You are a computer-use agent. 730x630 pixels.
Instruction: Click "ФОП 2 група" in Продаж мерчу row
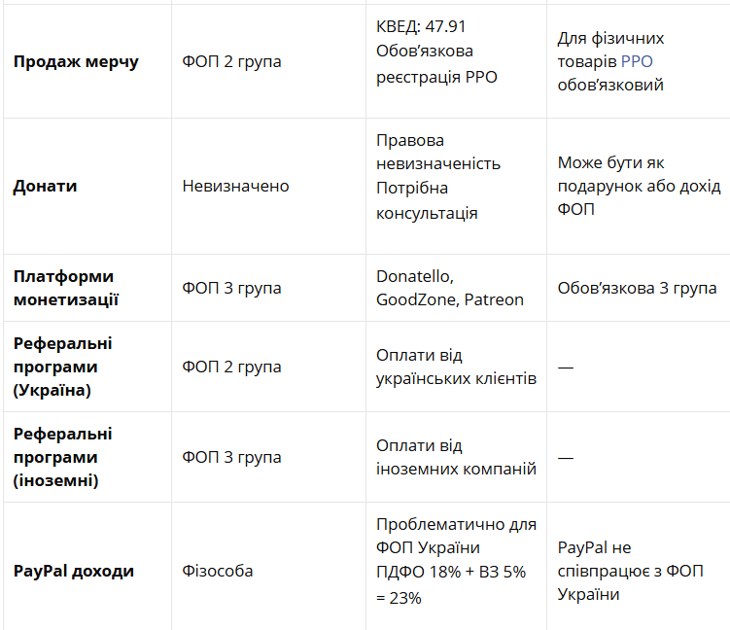pos(231,61)
